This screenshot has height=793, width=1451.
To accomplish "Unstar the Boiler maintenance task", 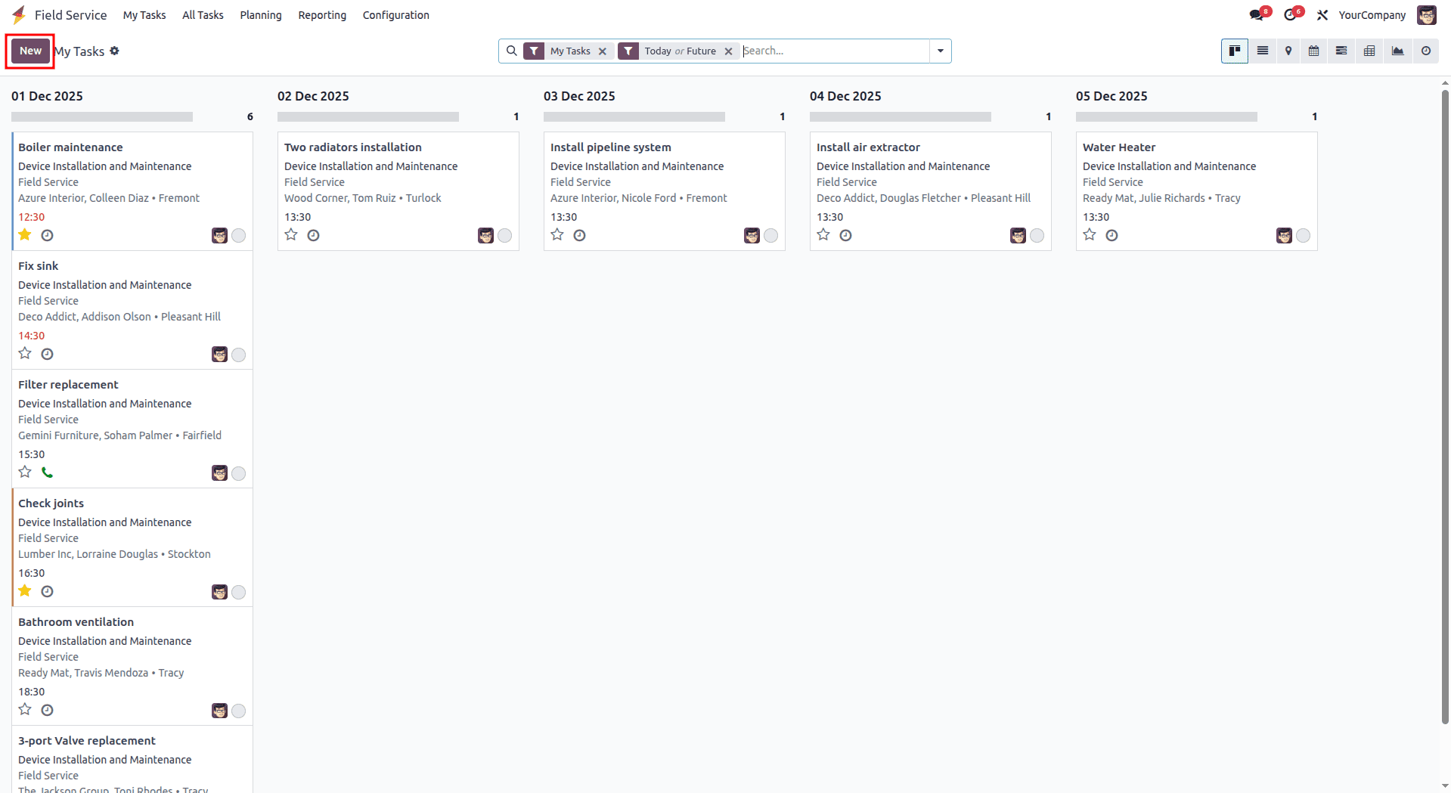I will pyautogui.click(x=24, y=235).
